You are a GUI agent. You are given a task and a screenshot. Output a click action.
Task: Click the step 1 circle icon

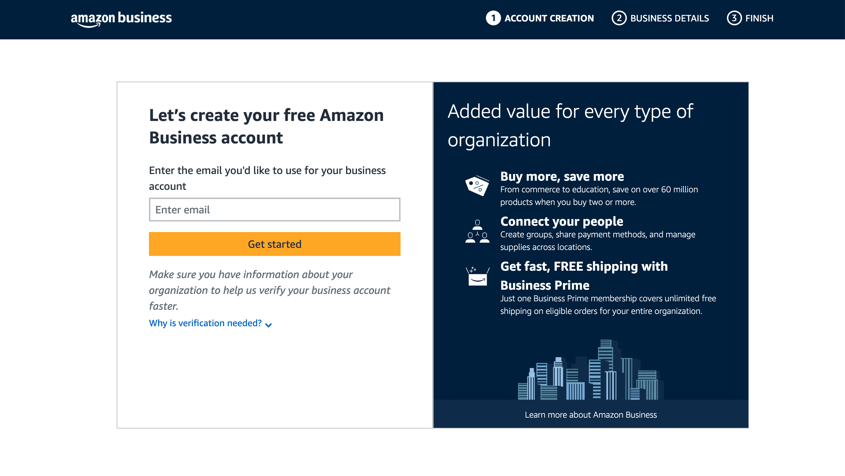click(493, 18)
